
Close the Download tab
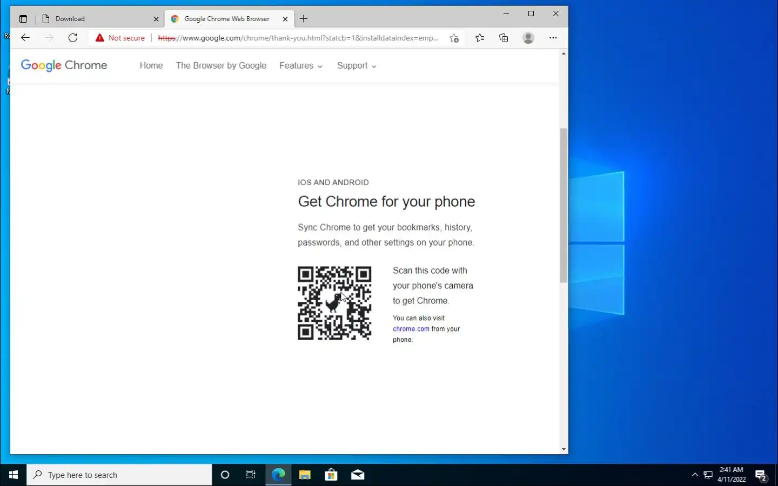(156, 19)
